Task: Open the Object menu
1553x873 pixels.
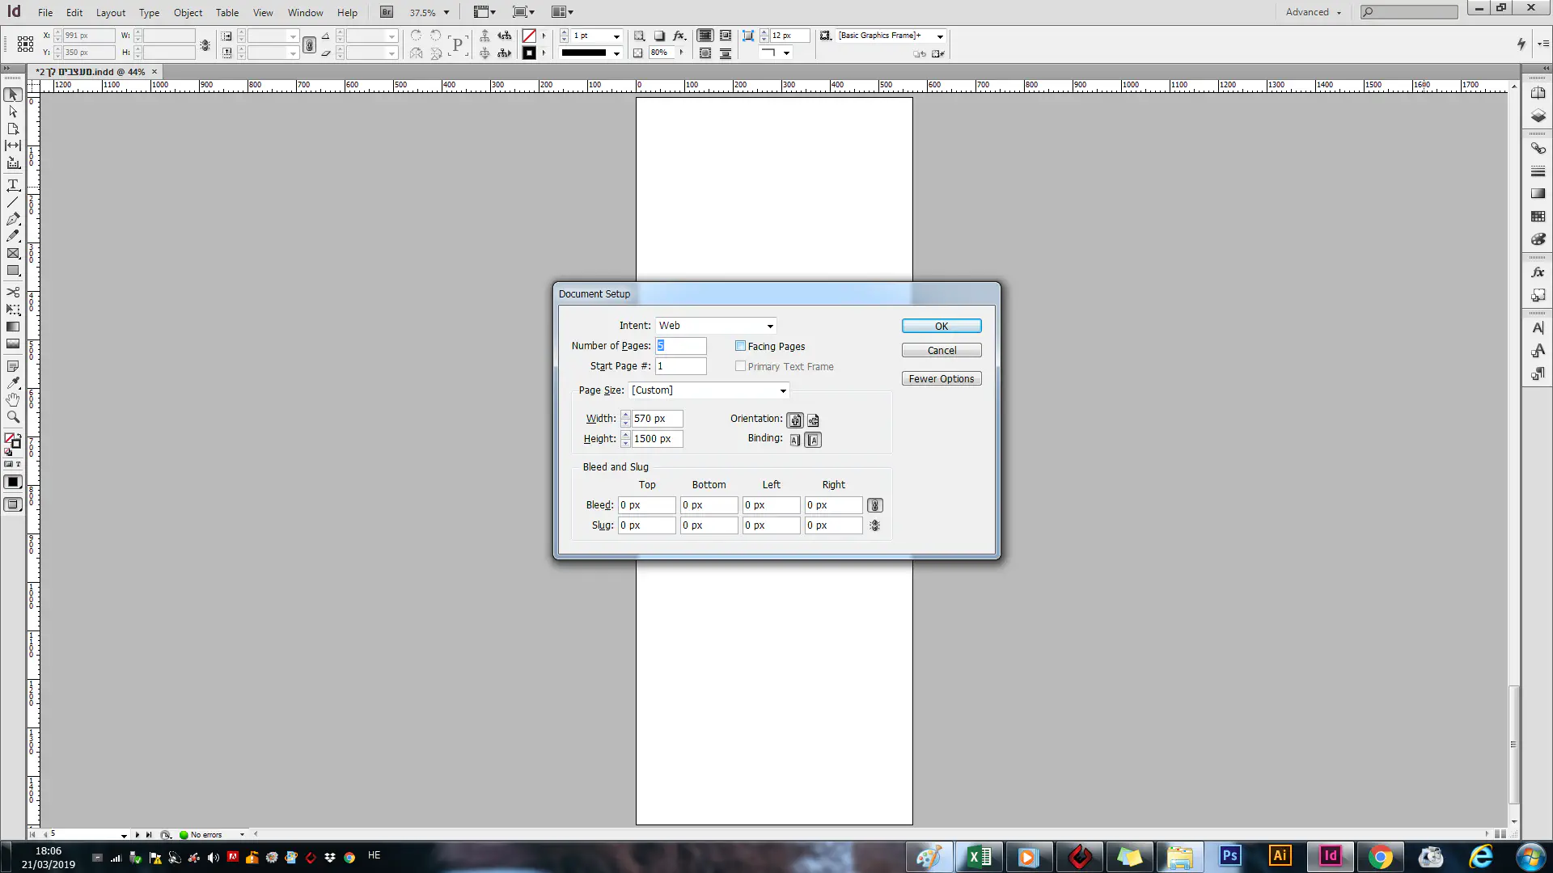Action: click(x=188, y=13)
